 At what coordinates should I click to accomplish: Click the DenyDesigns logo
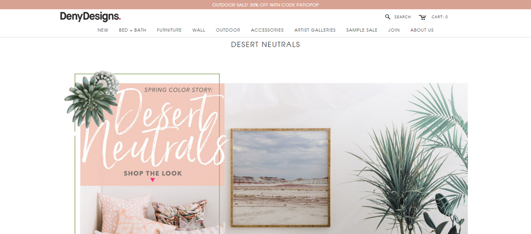[x=90, y=16]
